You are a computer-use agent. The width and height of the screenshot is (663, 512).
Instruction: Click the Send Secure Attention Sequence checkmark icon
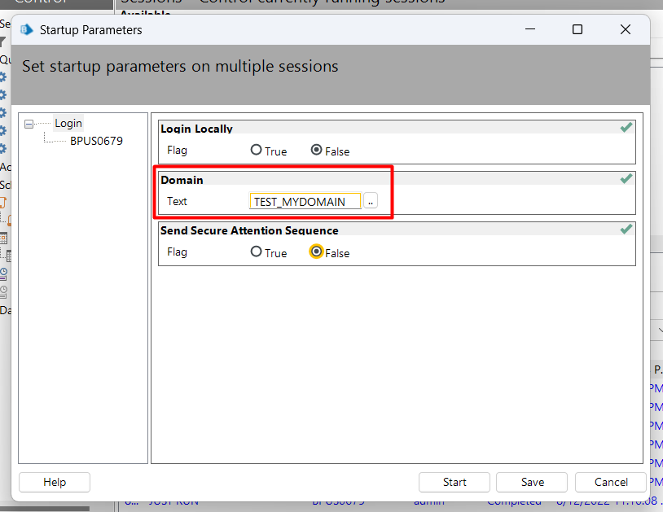pyautogui.click(x=626, y=230)
